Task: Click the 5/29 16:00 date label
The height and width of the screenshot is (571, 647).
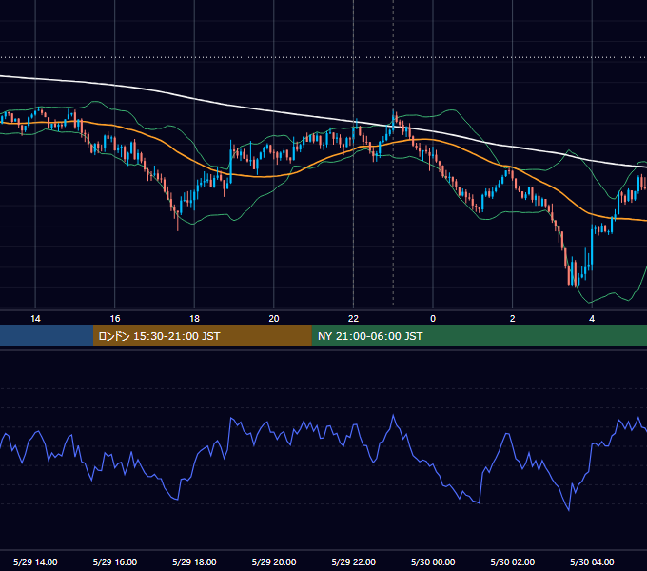Action: click(x=115, y=561)
